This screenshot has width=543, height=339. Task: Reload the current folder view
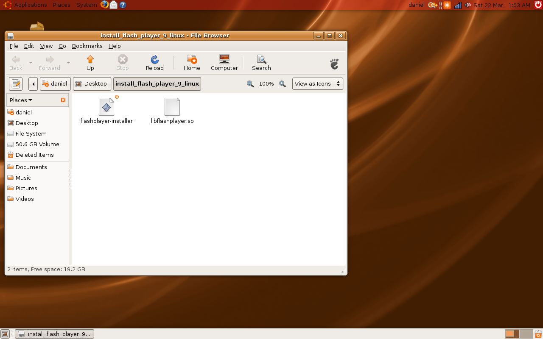154,63
